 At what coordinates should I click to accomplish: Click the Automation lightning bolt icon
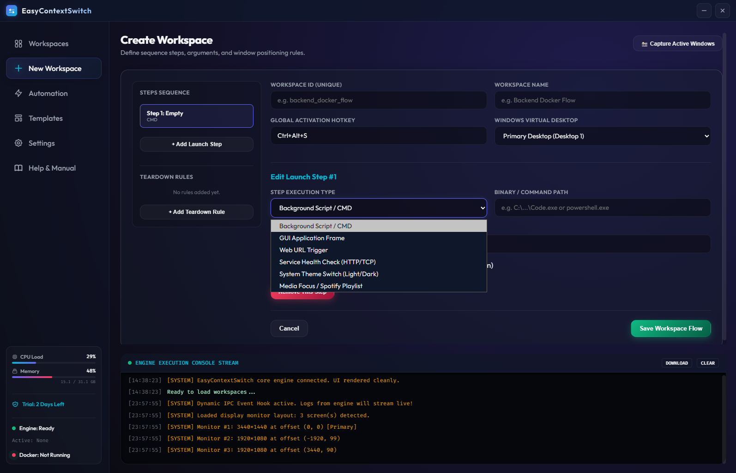pyautogui.click(x=18, y=93)
